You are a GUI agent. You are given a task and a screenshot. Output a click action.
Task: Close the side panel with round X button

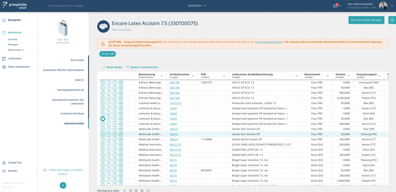click(x=63, y=185)
